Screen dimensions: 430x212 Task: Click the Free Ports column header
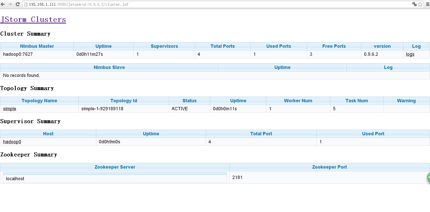(x=334, y=46)
